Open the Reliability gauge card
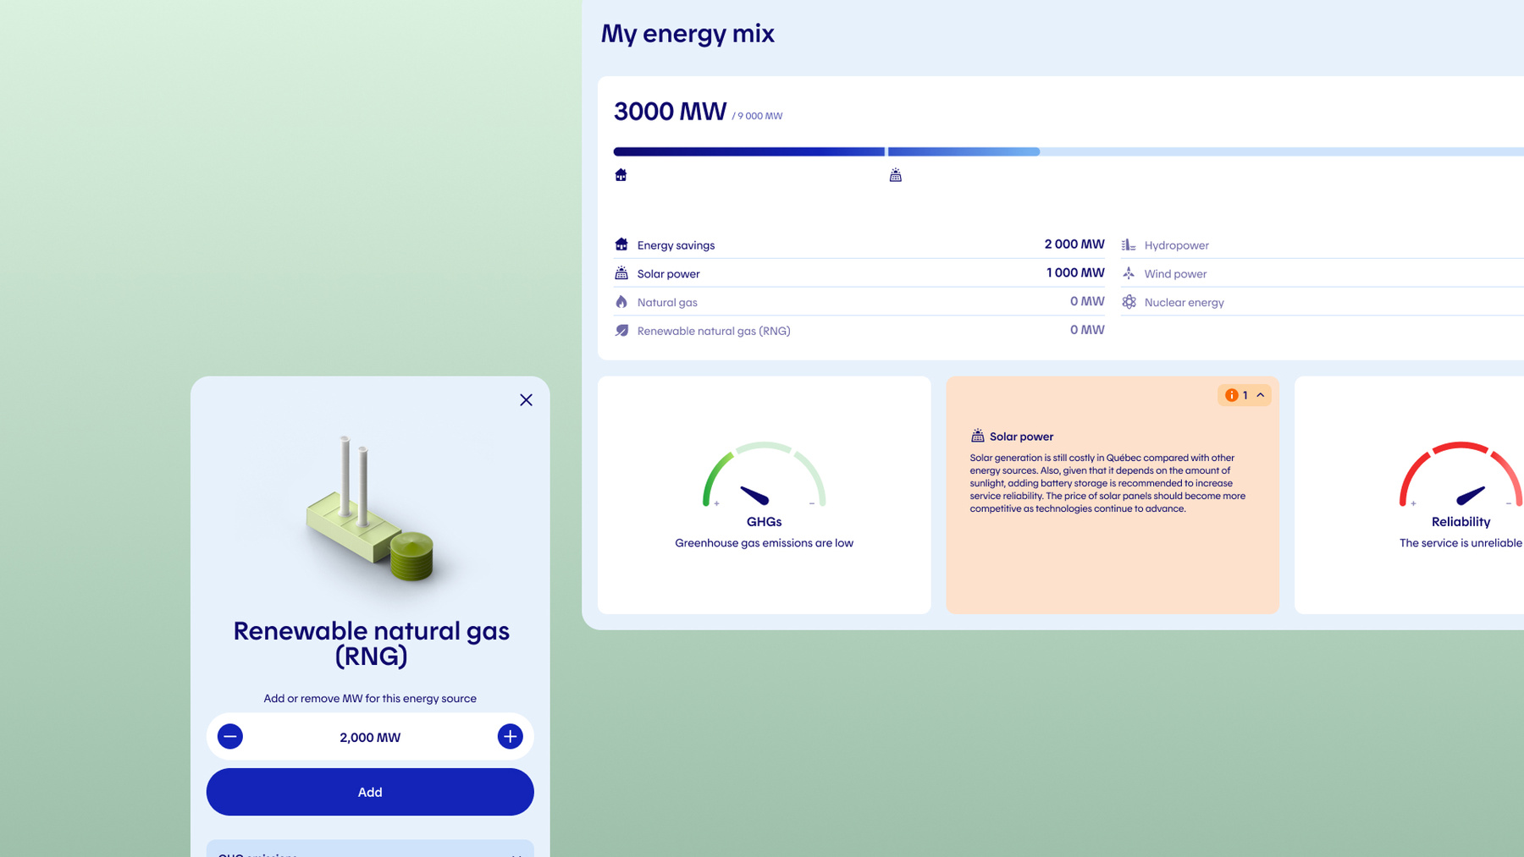 1422,495
